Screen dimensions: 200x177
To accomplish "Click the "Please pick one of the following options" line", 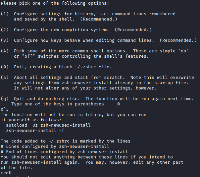I will tap(55, 3).
